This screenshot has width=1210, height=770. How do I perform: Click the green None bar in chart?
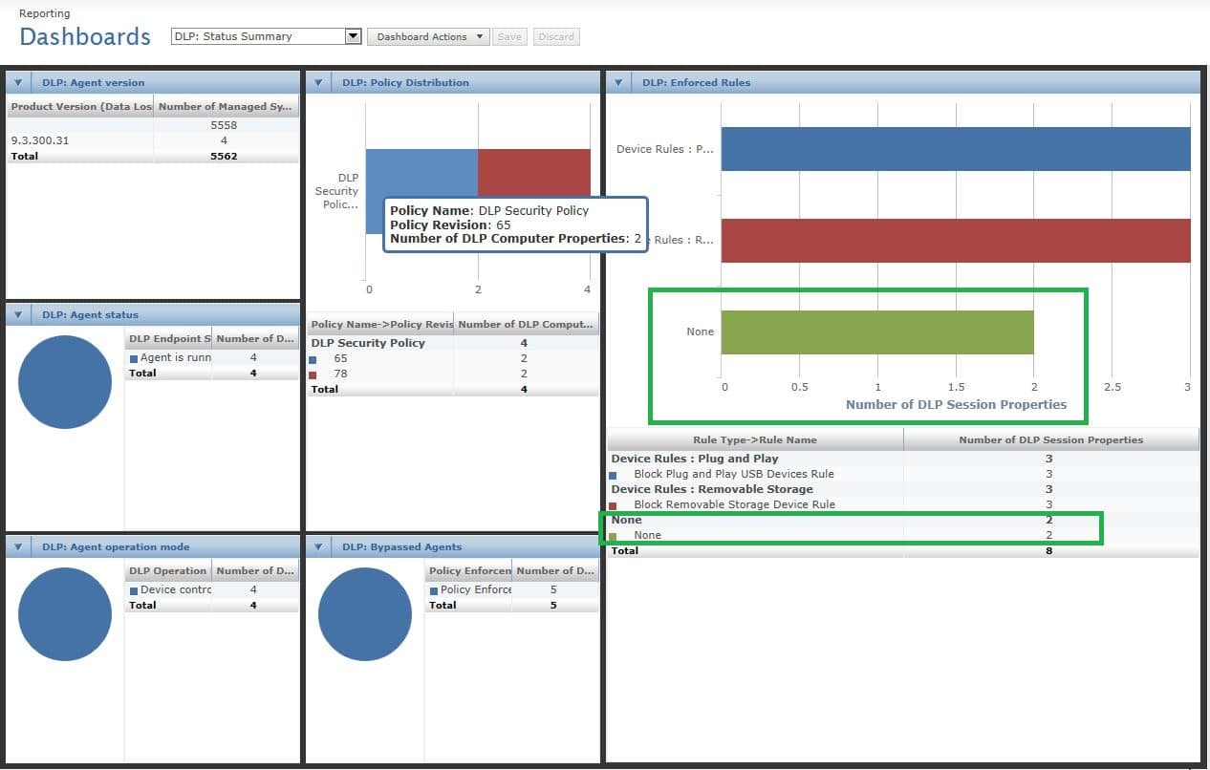pyautogui.click(x=877, y=332)
